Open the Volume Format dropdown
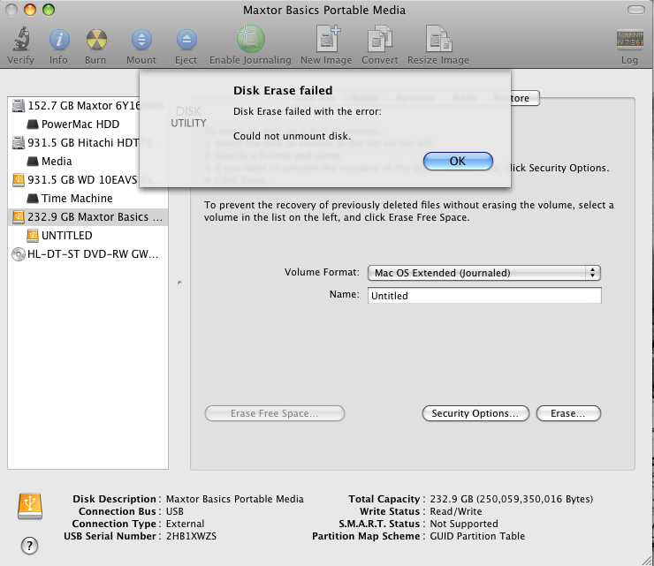This screenshot has width=654, height=566. pos(483,273)
